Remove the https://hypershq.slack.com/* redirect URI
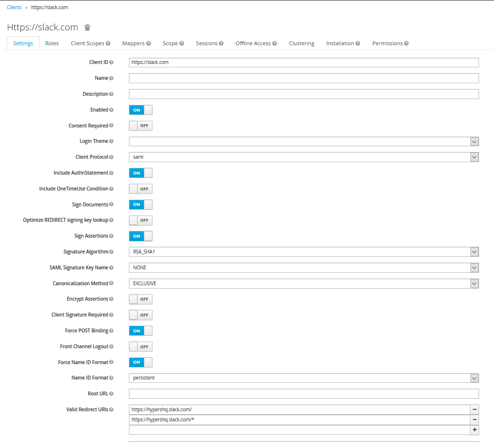 [474, 420]
